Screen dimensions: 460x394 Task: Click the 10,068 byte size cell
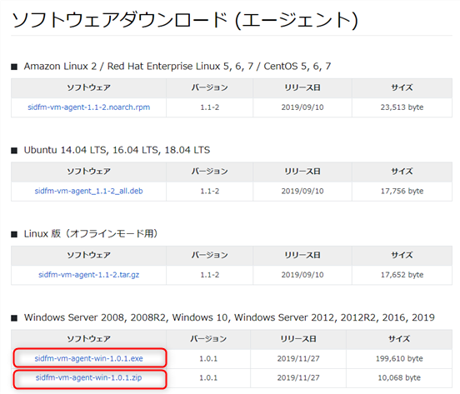[399, 377]
